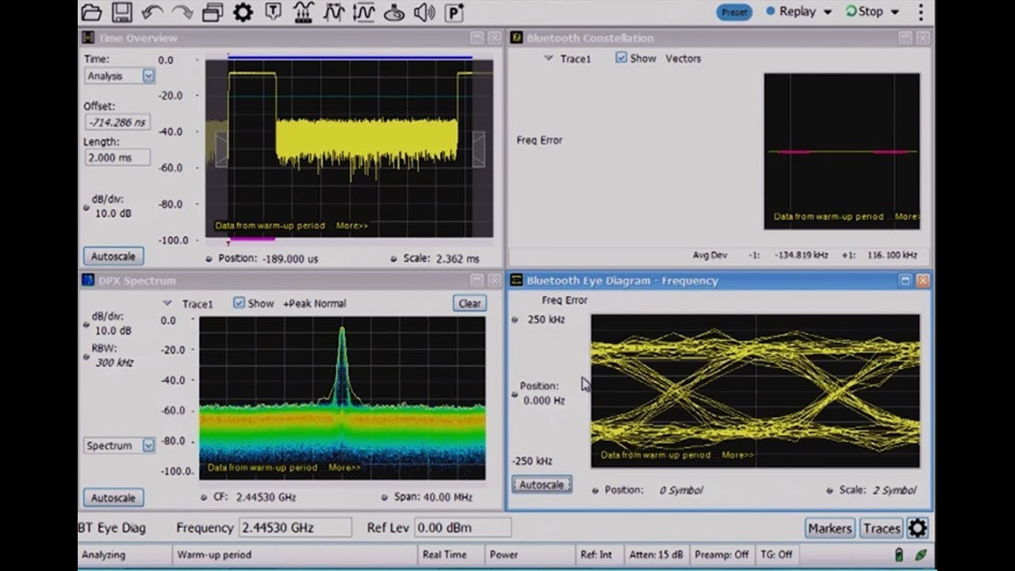
Task: Edit the Offset field -714.286 ns
Action: click(x=117, y=122)
